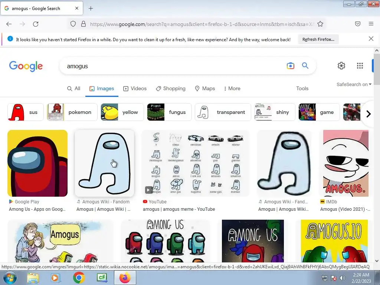This screenshot has height=285, width=380.
Task: Open the Amogus comic speech bubble image
Action: tap(60, 241)
